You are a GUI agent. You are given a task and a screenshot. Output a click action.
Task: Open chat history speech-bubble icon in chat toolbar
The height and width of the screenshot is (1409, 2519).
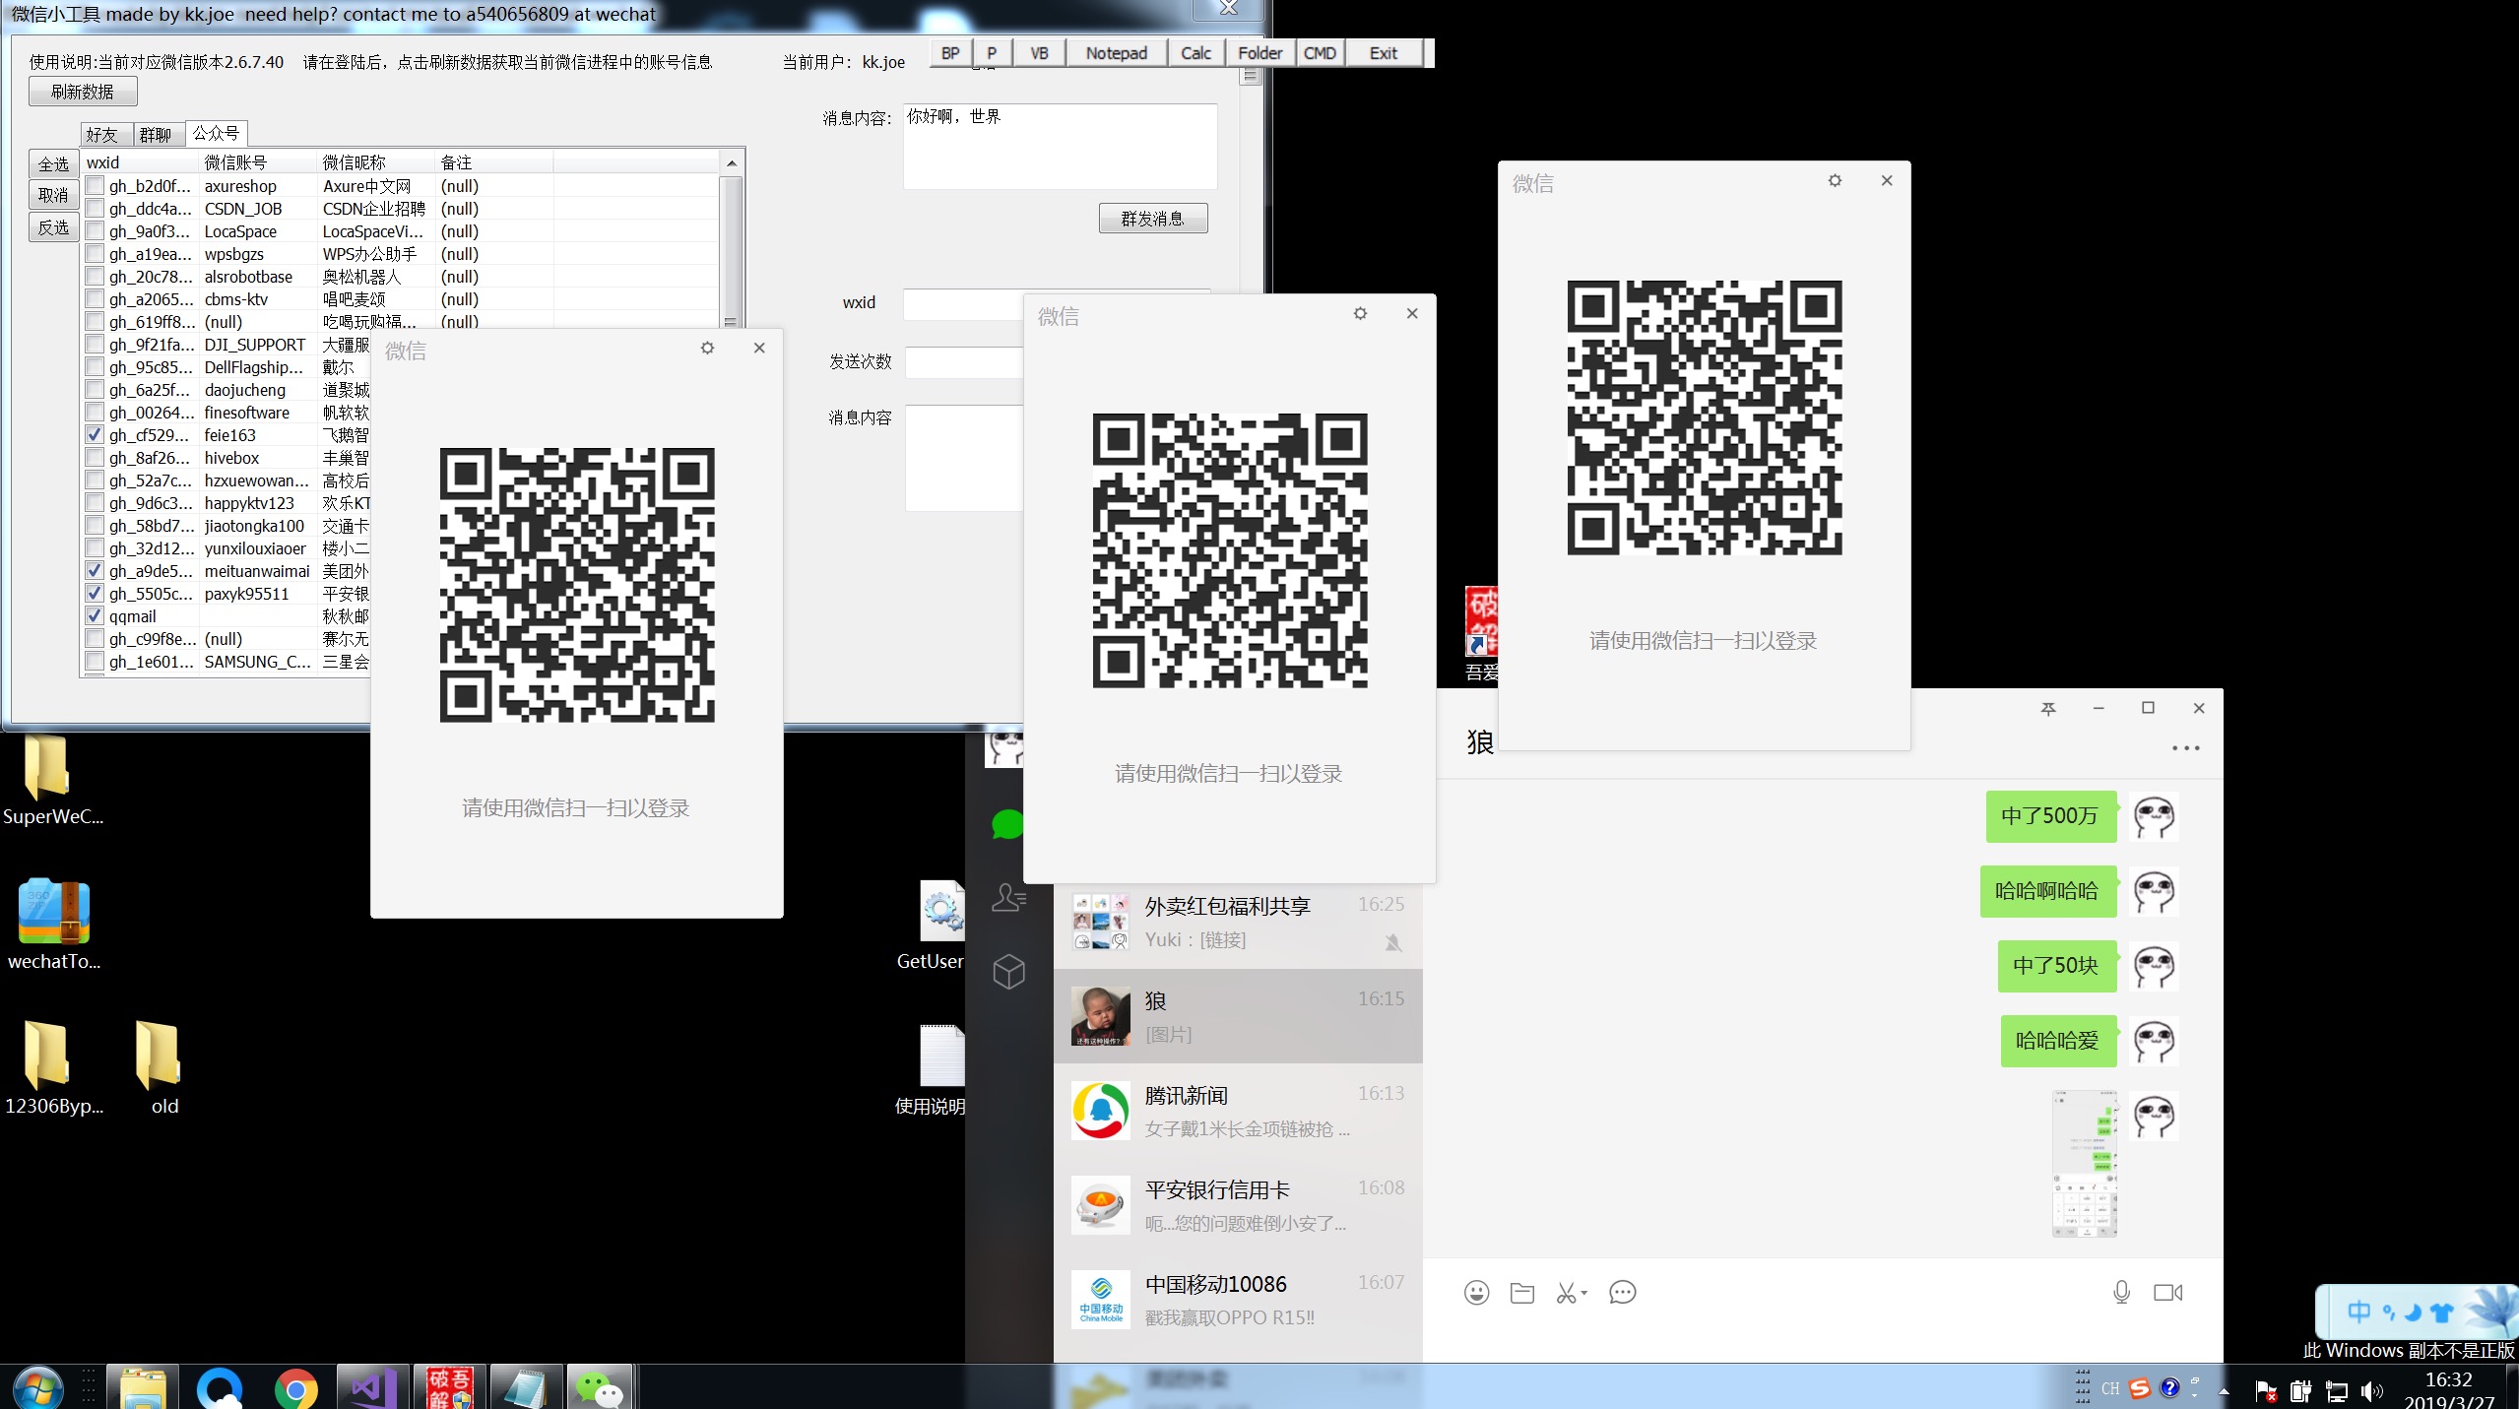(1622, 1293)
